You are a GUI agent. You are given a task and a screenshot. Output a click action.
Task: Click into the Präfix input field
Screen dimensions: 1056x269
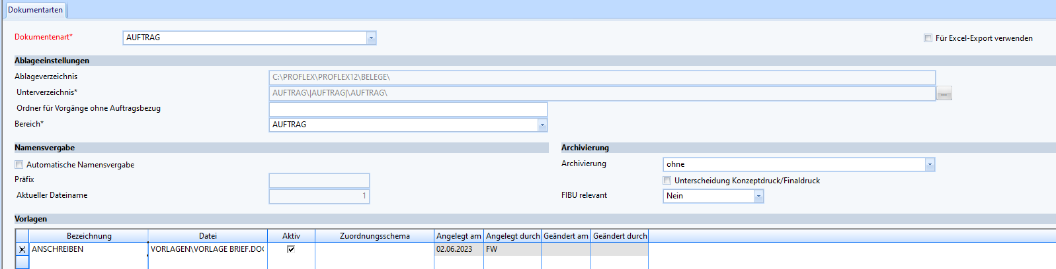[319, 180]
